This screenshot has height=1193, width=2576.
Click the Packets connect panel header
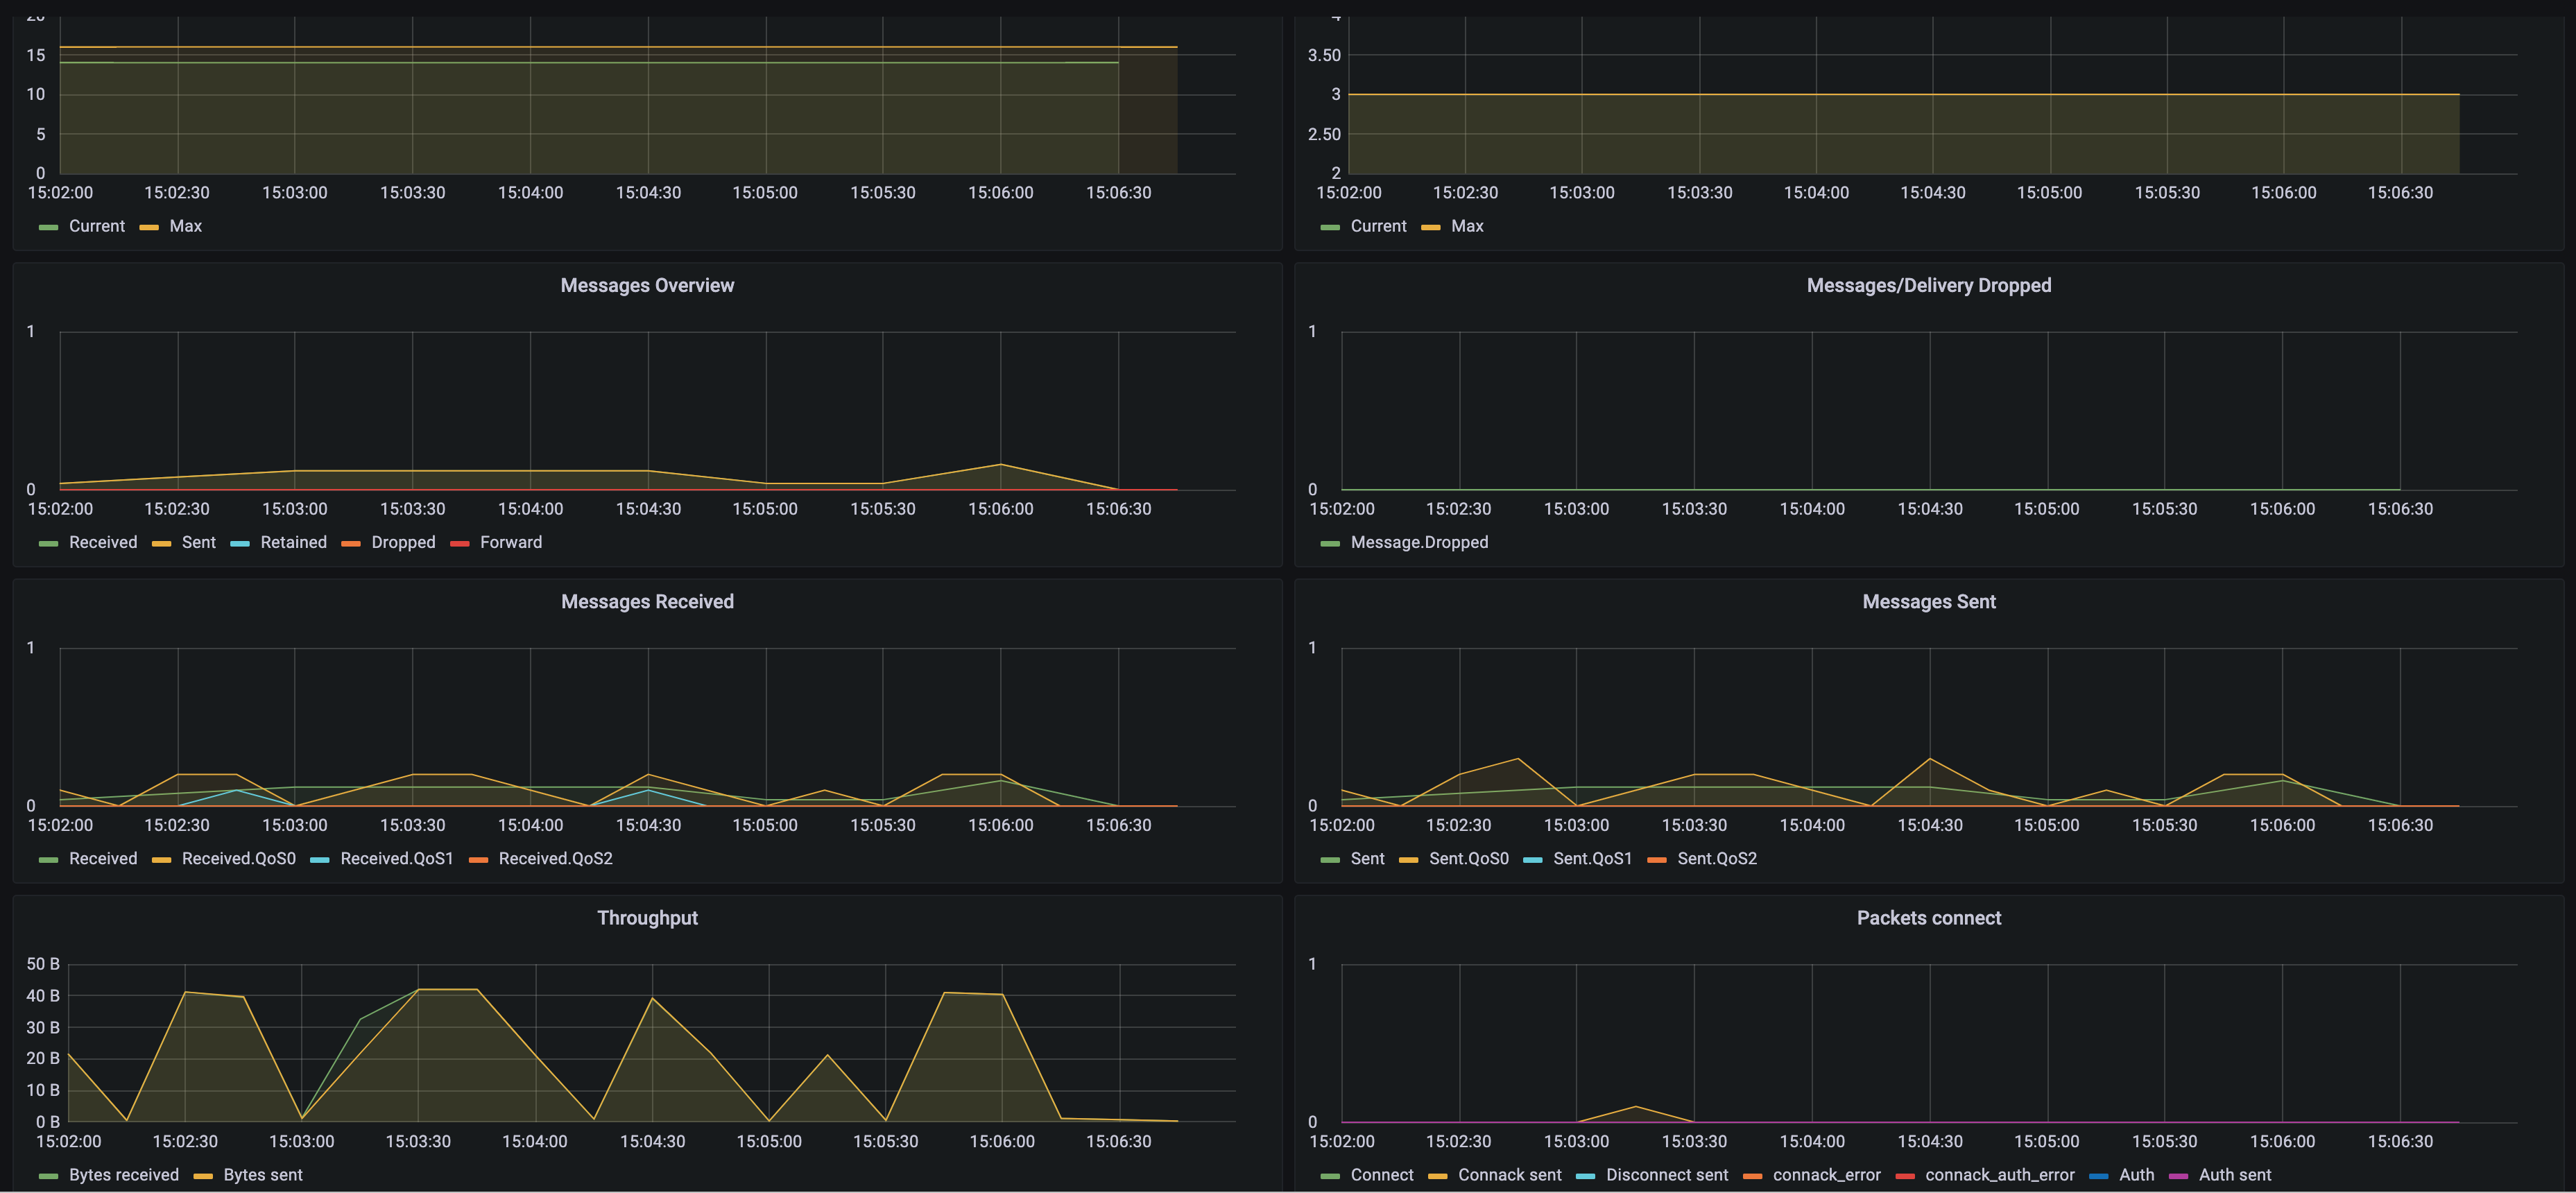1928,917
